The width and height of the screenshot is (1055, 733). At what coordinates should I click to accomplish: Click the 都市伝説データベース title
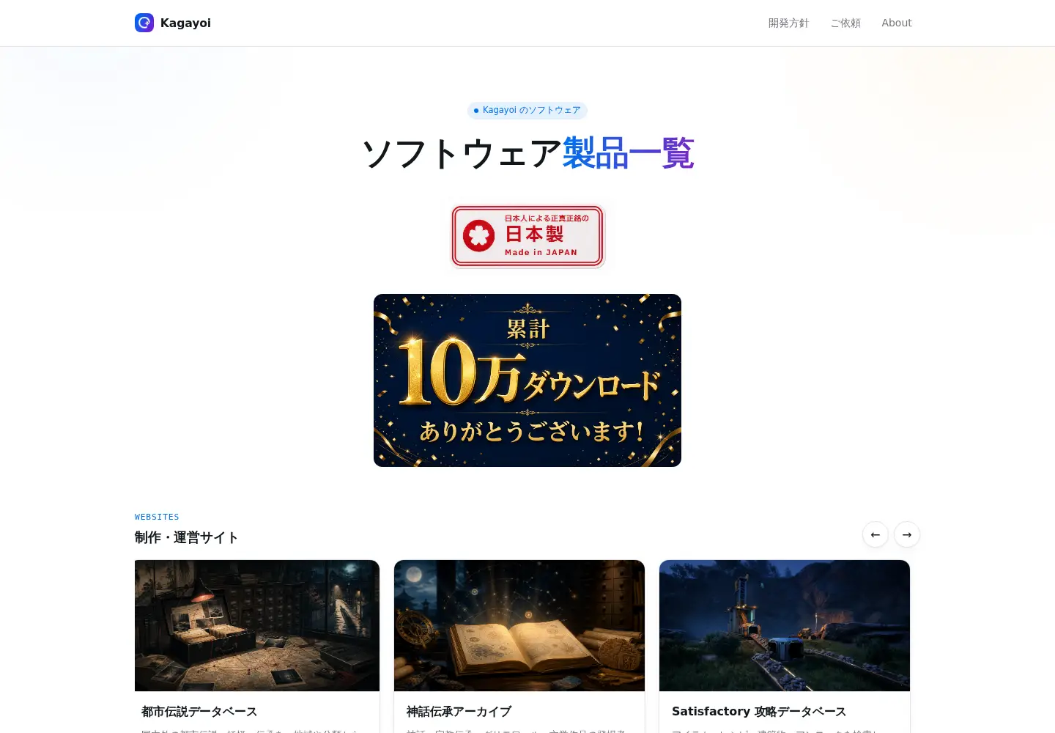coord(199,711)
